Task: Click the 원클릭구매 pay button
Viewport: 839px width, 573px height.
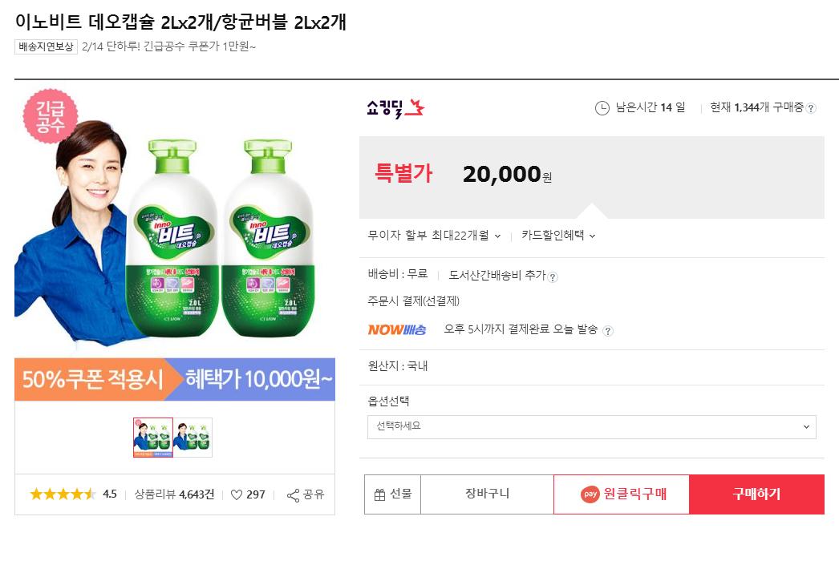Action: 622,494
